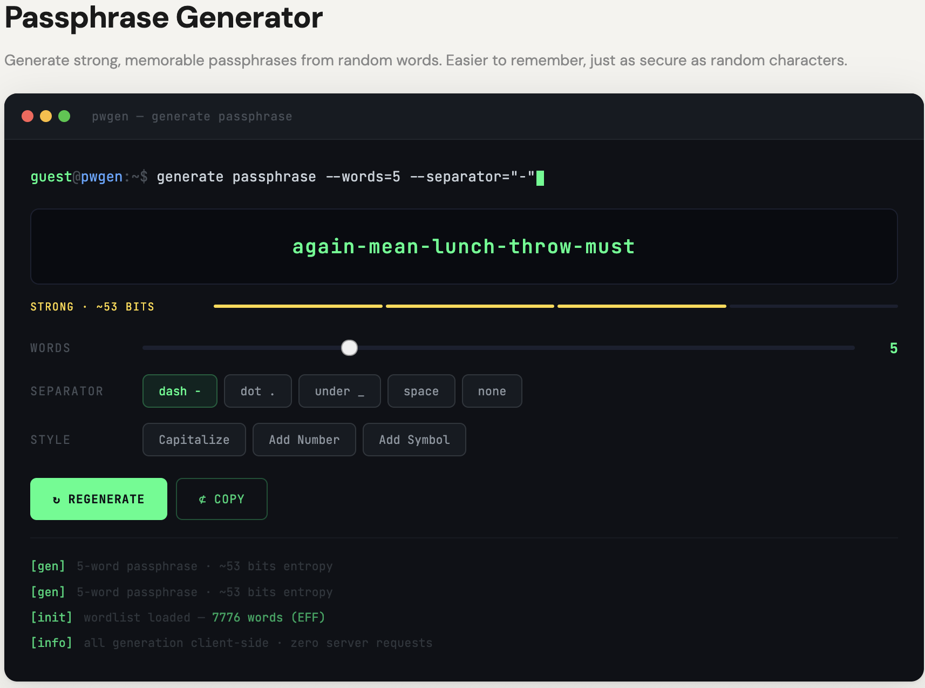
Task: Enable the Add Number style
Action: (304, 440)
